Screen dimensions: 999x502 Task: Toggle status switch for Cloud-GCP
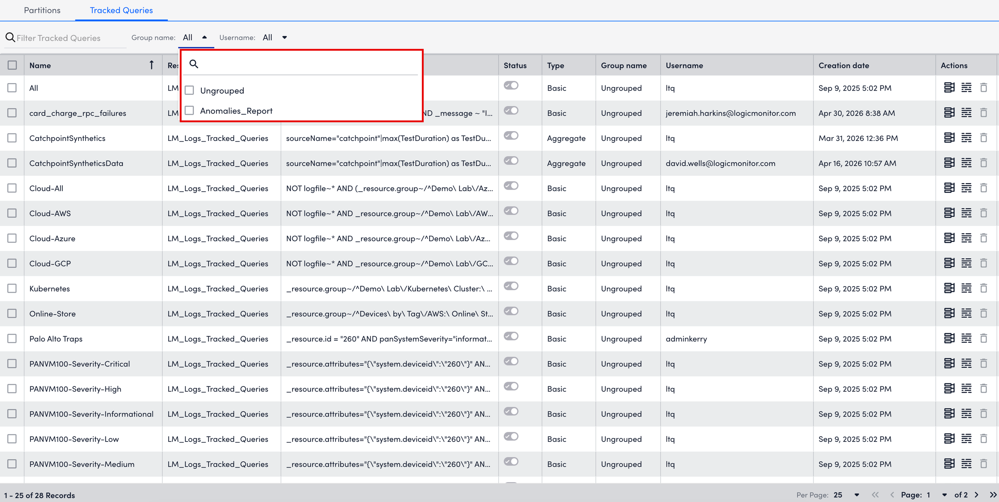point(511,261)
